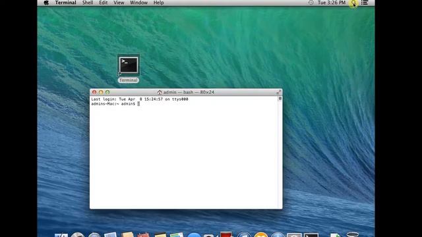Click the Terminal label under desktop icon
422x237 pixels.
129,80
